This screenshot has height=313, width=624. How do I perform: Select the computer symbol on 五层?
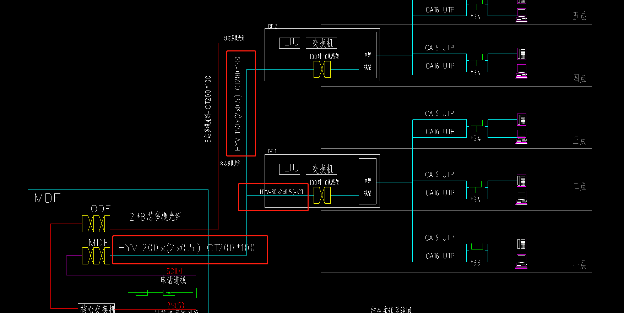[x=521, y=16]
